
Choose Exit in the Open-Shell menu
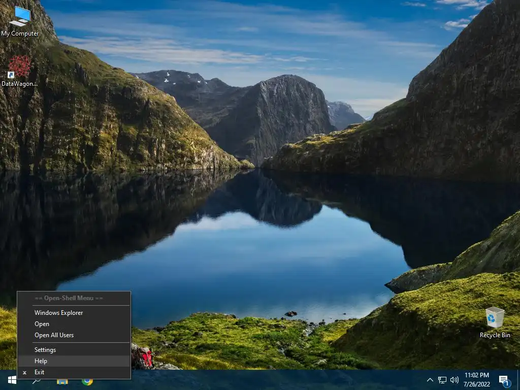click(x=74, y=372)
